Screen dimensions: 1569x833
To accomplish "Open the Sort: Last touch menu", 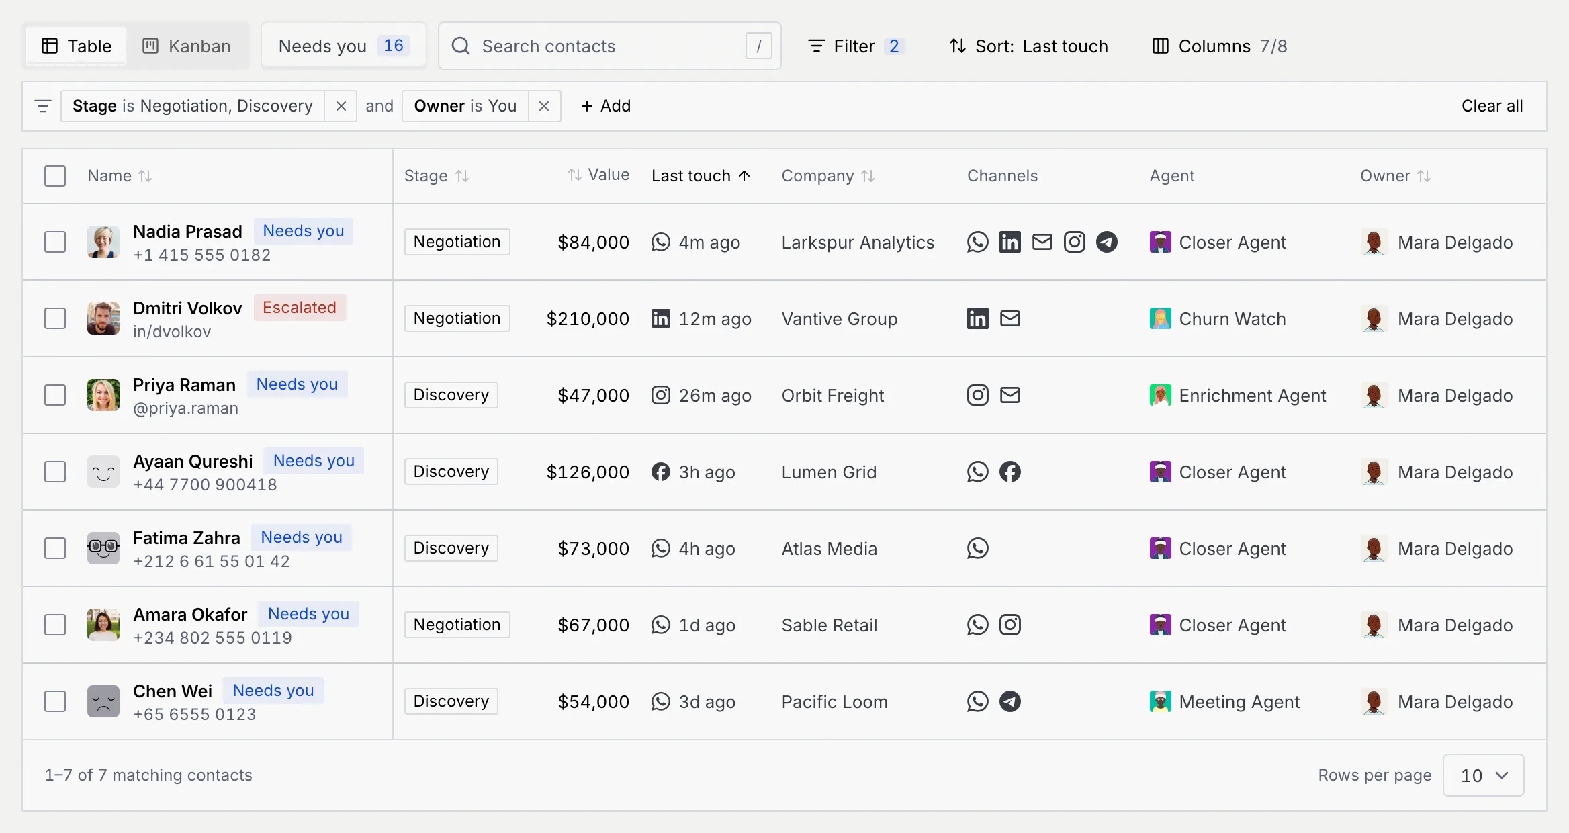I will 1028,46.
